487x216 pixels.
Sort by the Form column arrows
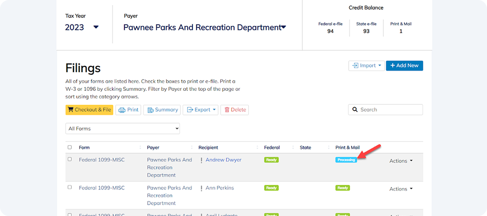[140, 147]
